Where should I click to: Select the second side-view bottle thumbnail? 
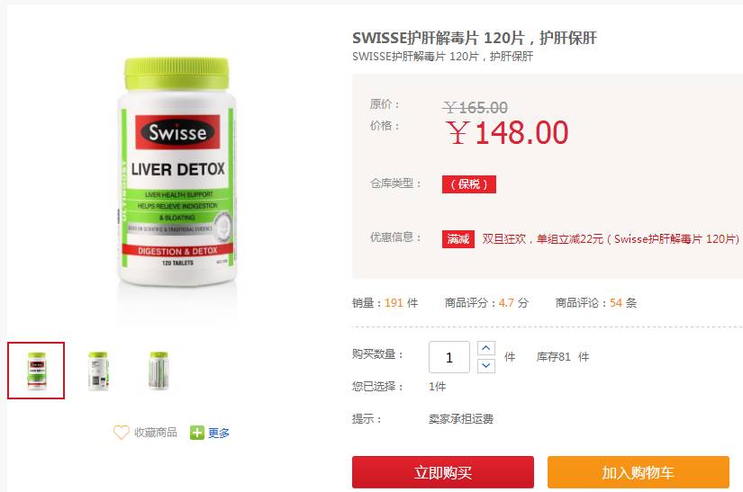click(98, 371)
